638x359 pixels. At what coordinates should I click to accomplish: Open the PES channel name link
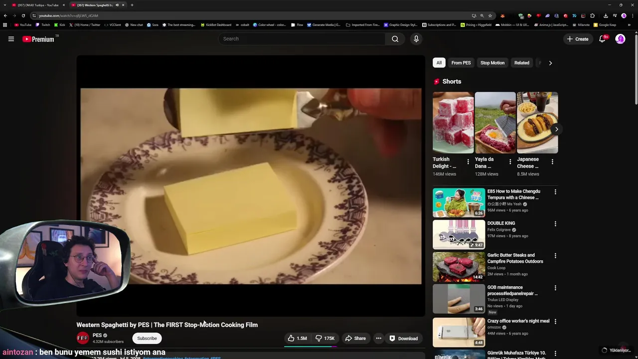coord(97,336)
